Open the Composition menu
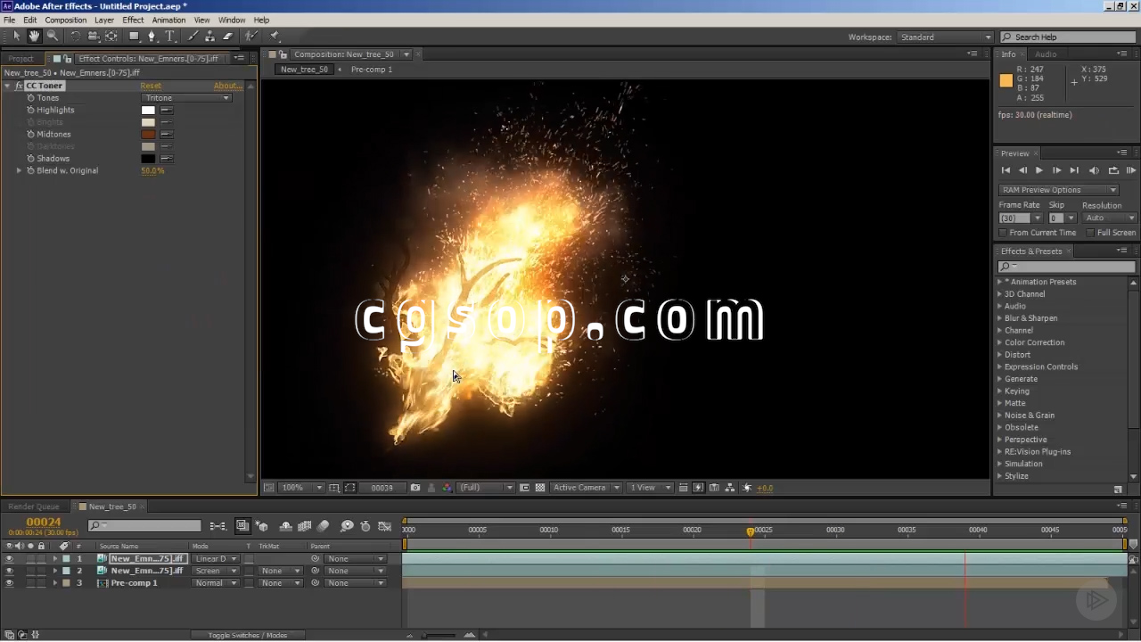This screenshot has height=642, width=1141. click(x=65, y=20)
